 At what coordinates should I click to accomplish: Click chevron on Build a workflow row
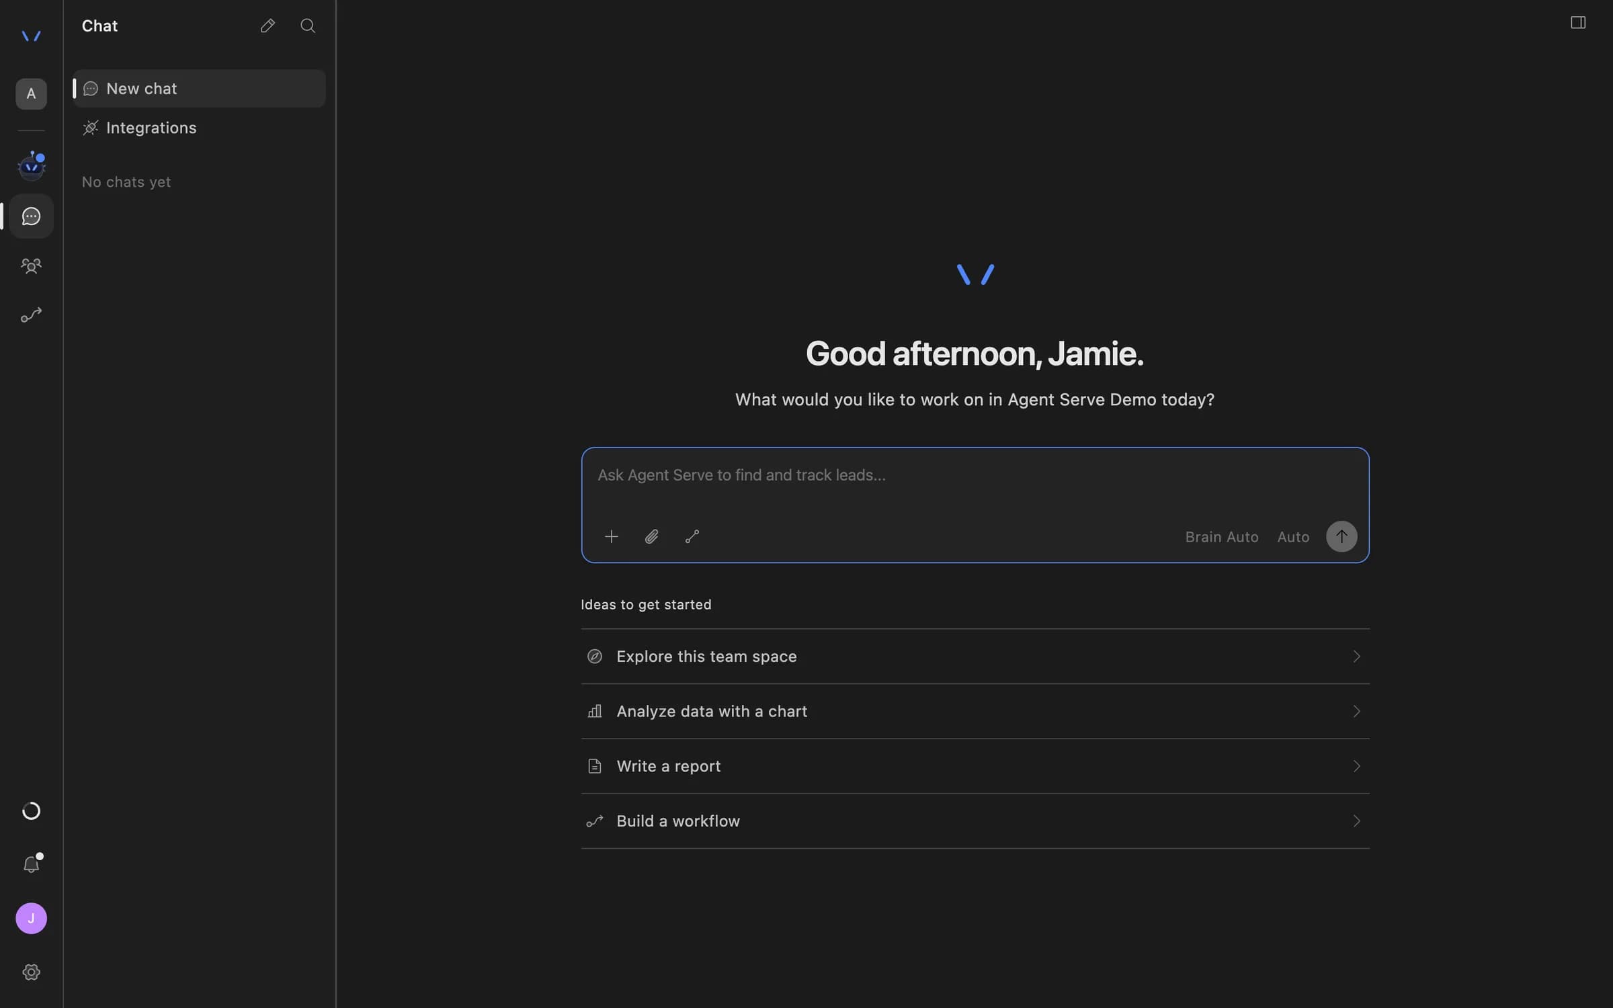pyautogui.click(x=1356, y=821)
